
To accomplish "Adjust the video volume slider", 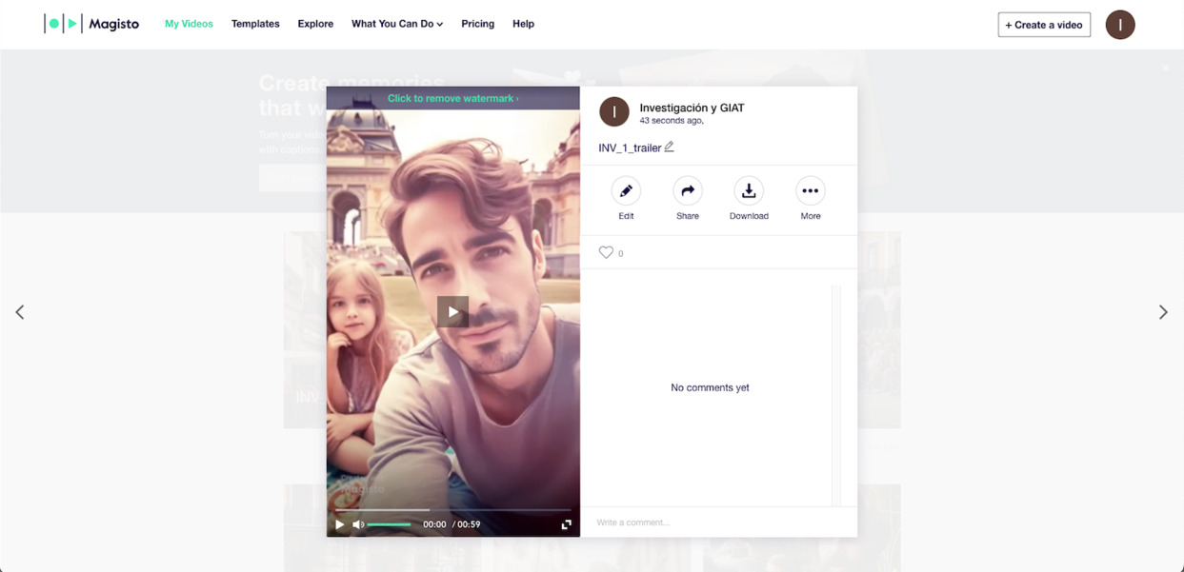I will click(x=390, y=524).
